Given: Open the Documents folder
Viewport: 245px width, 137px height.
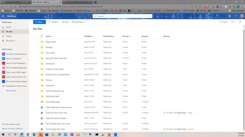Looking at the screenshot, I should (x=50, y=53).
